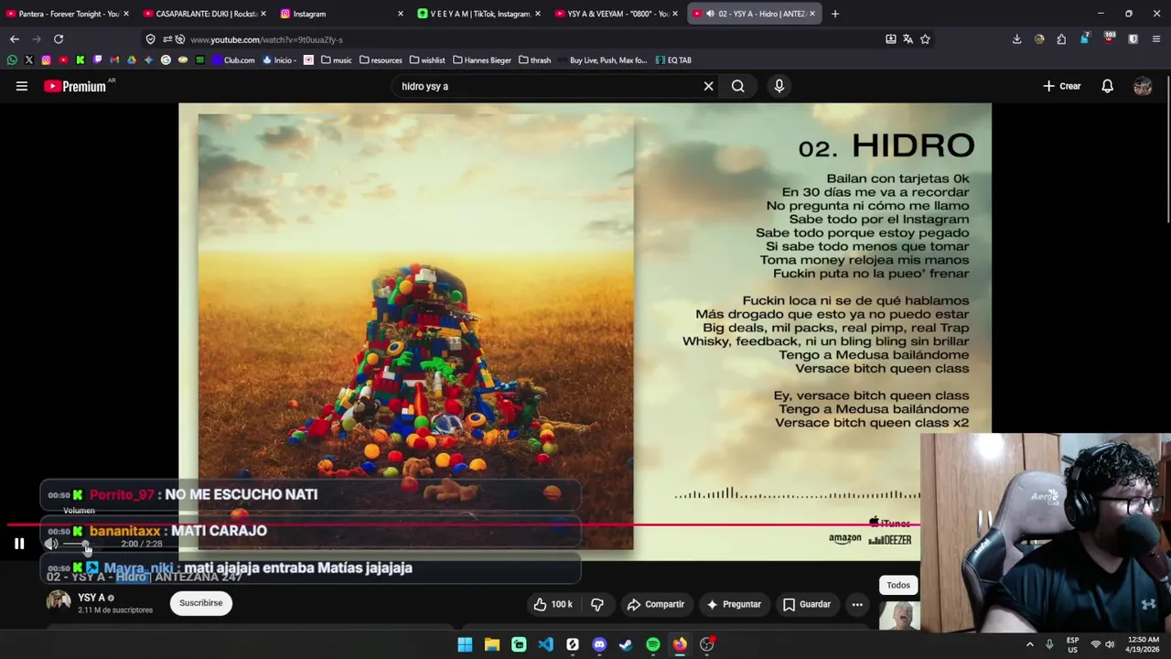
Task: Click the search field containing 'hidro ysy a'
Action: point(547,86)
